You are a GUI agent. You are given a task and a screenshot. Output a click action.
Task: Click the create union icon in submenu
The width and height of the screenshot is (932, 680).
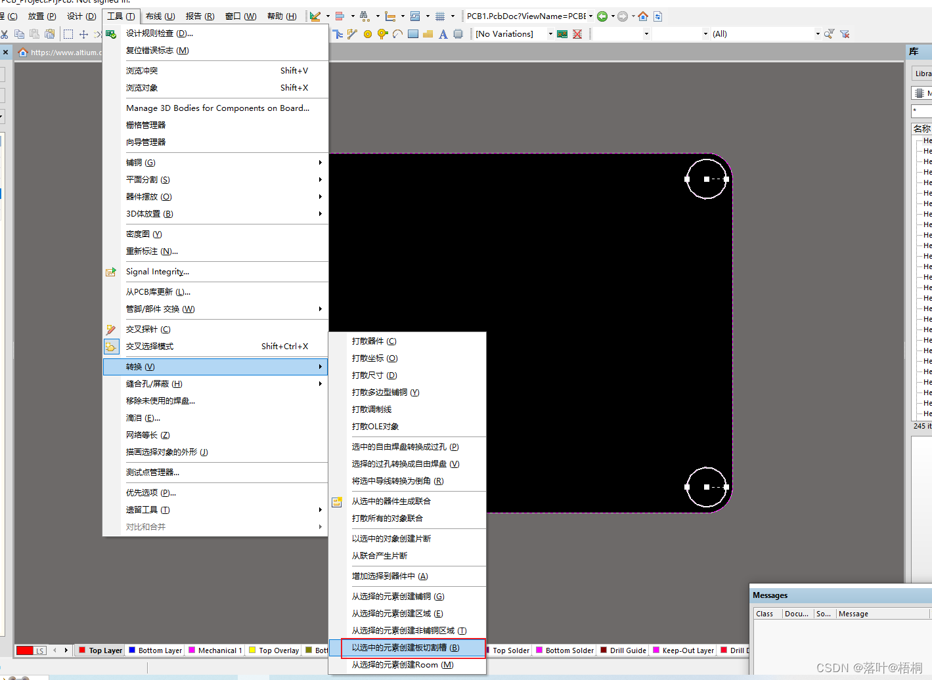(x=337, y=501)
